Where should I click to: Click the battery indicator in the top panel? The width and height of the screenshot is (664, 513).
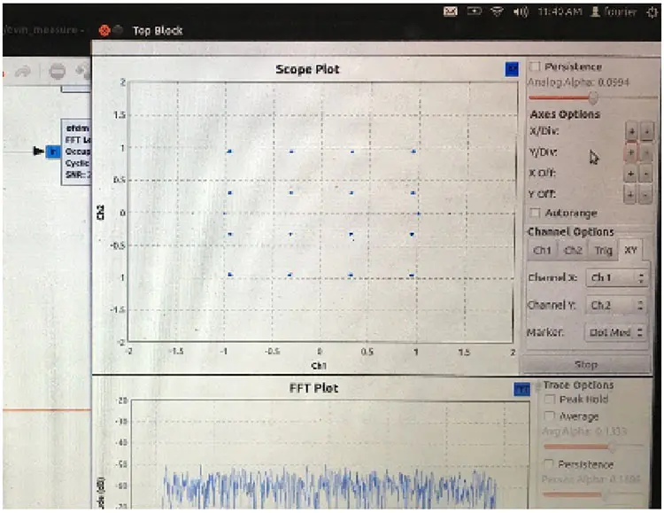(475, 12)
